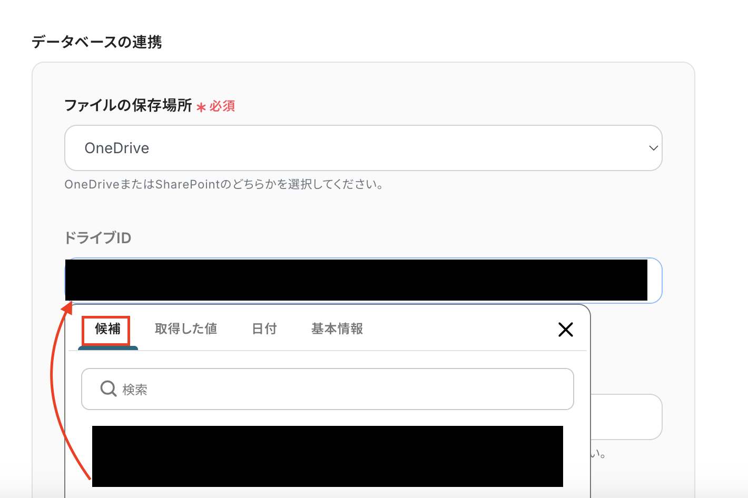The image size is (748, 498).
Task: Click the red 必須 required indicator asterisk
Action: pyautogui.click(x=201, y=106)
